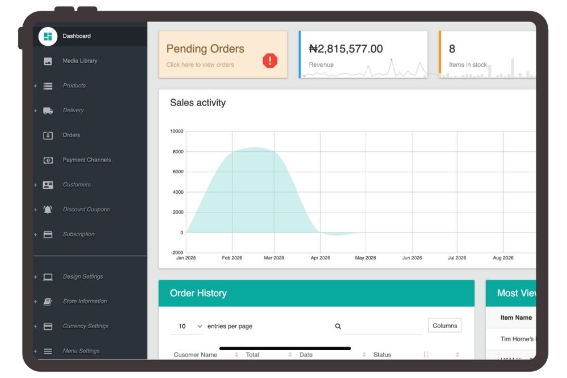This screenshot has width=567, height=378.
Task: Click the red pending orders alert icon
Action: point(270,61)
